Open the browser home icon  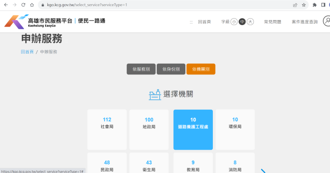click(x=32, y=5)
